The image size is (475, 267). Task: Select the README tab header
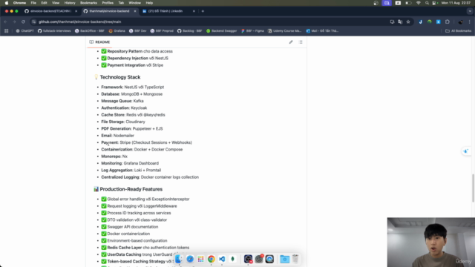click(x=99, y=42)
